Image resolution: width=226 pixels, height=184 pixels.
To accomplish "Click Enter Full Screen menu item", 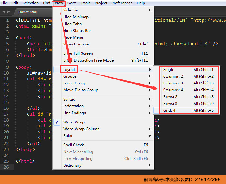I will coord(103,53).
